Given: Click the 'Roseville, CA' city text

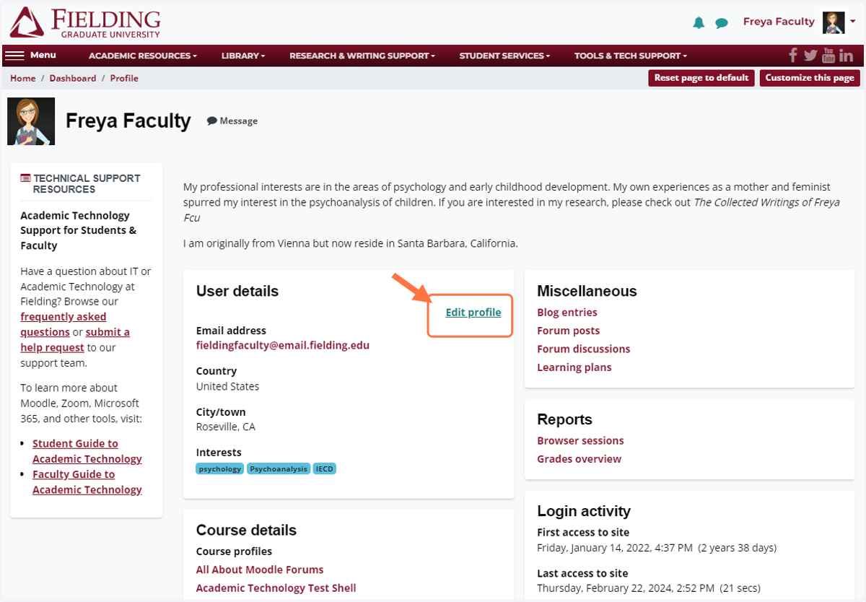Looking at the screenshot, I should pyautogui.click(x=226, y=427).
